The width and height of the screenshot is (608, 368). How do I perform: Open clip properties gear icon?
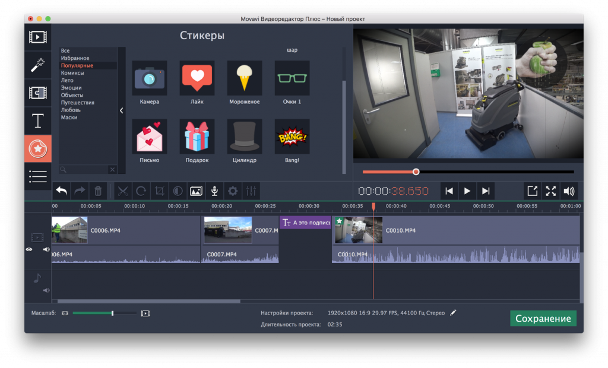[x=232, y=191]
